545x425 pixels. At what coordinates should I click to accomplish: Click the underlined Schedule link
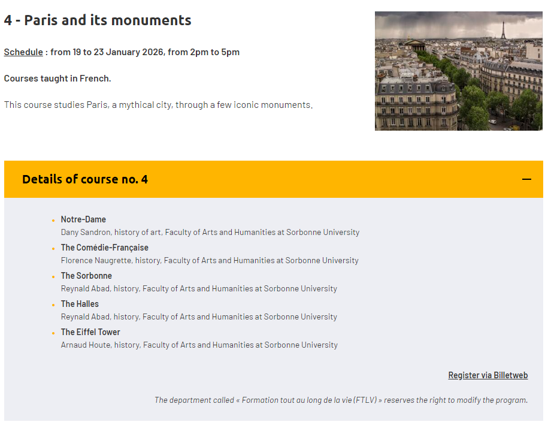click(23, 52)
